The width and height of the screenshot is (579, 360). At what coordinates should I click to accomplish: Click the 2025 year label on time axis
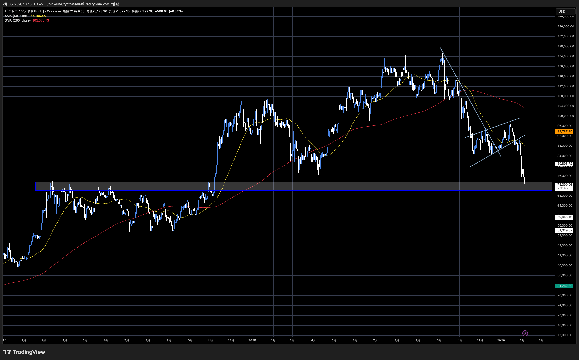click(x=252, y=340)
